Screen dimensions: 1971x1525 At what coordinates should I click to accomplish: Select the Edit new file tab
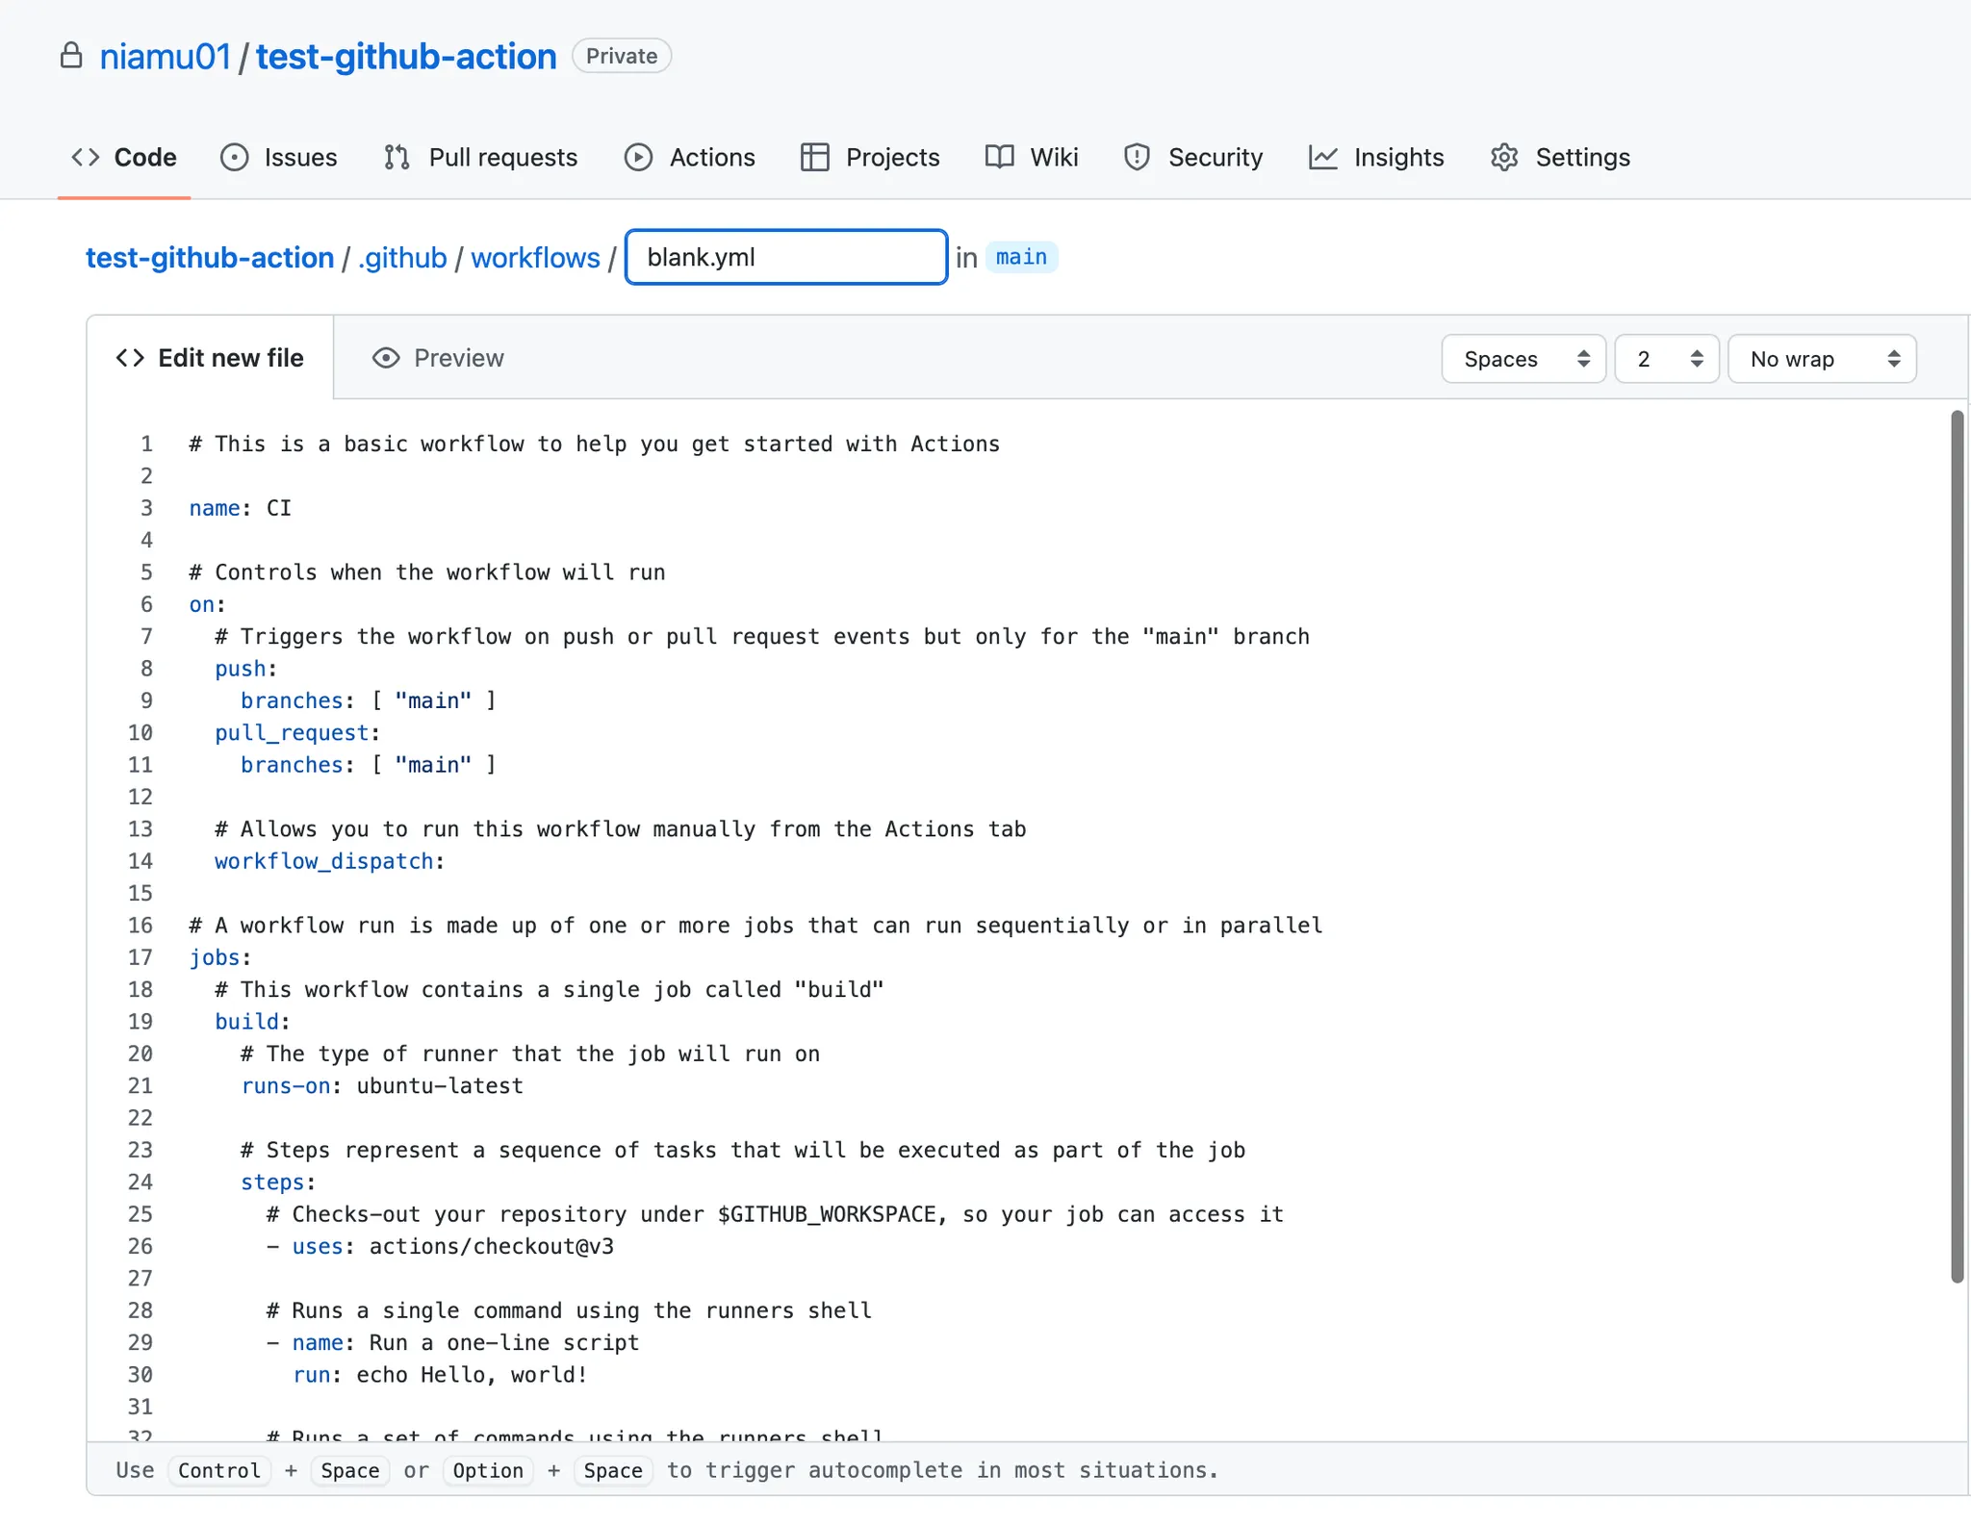[230, 358]
